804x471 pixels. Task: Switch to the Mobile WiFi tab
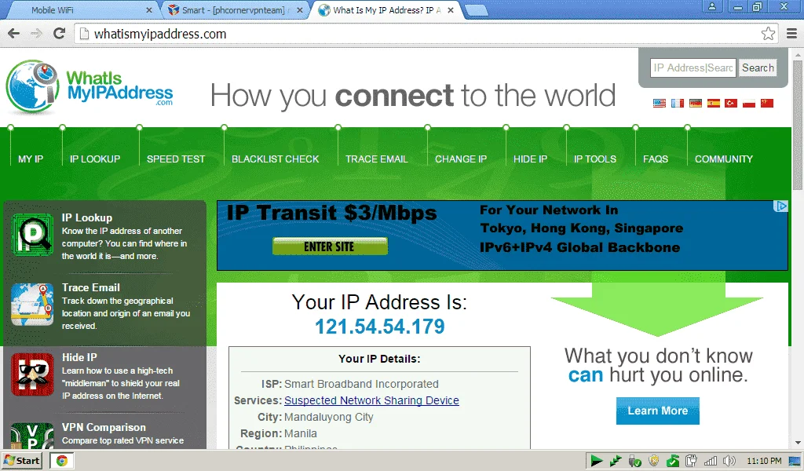[x=82, y=9]
